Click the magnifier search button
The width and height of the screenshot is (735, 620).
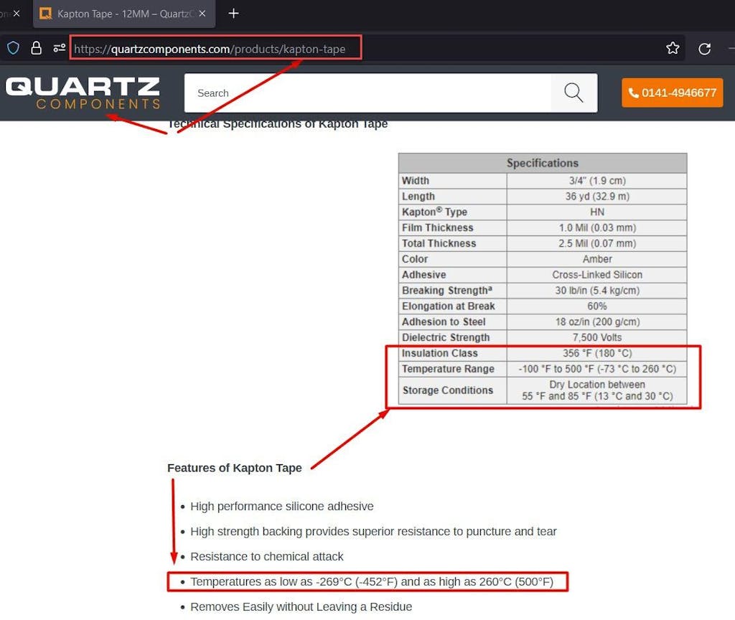point(574,93)
